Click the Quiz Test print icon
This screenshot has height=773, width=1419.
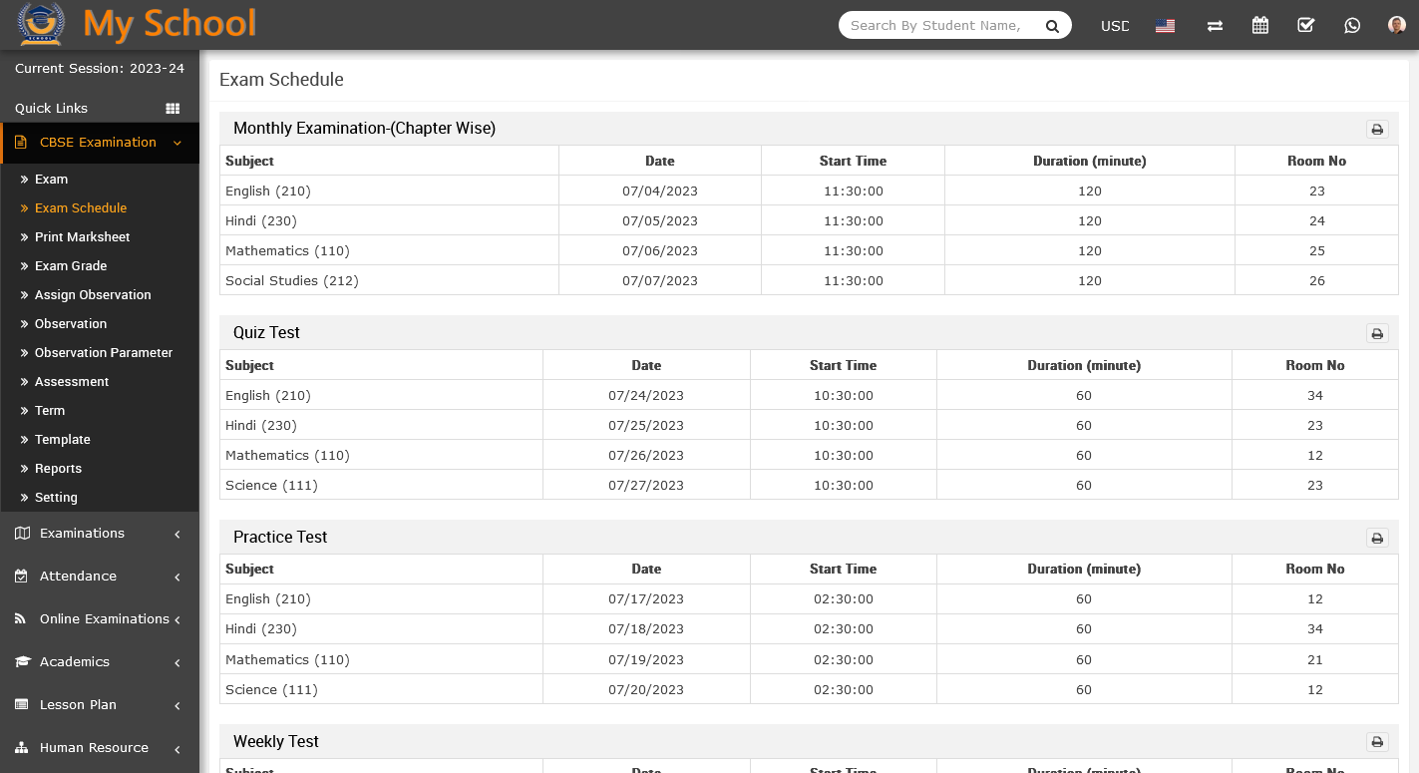click(x=1377, y=334)
